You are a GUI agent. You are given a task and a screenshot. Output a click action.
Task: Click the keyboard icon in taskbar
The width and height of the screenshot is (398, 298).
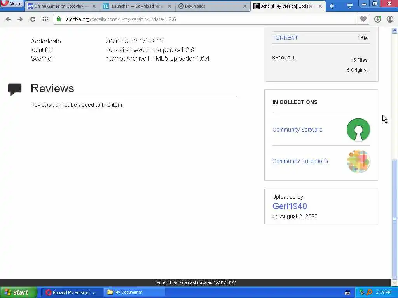[347, 293]
